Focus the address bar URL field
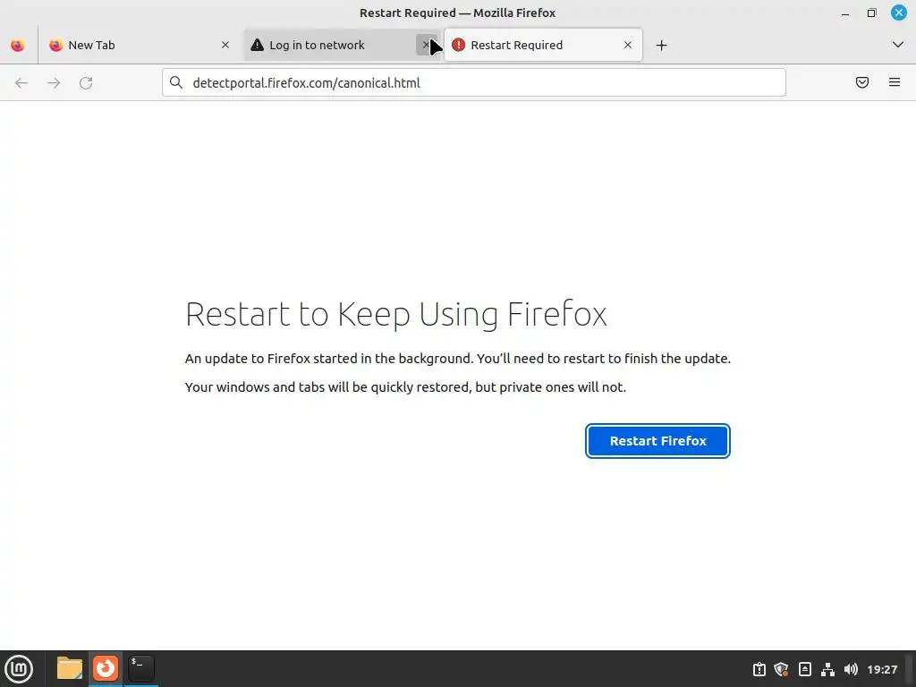This screenshot has width=916, height=687. [x=474, y=83]
